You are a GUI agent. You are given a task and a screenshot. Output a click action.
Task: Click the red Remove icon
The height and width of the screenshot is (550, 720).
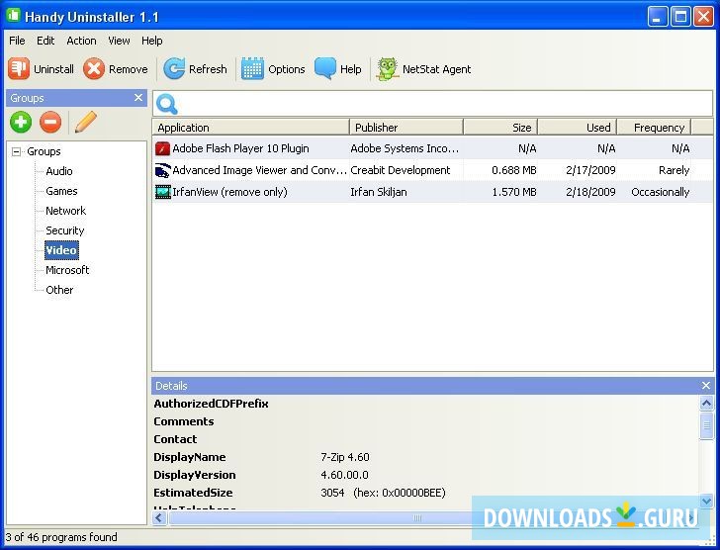94,69
